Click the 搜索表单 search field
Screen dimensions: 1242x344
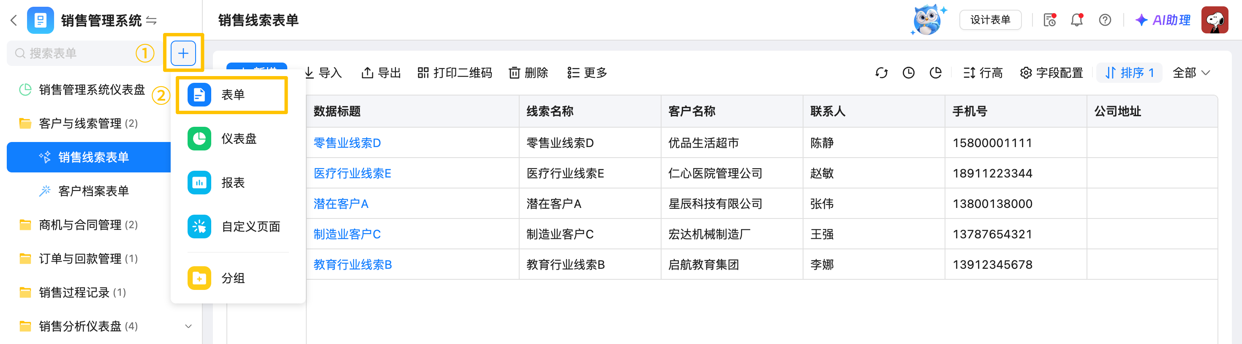[x=72, y=53]
